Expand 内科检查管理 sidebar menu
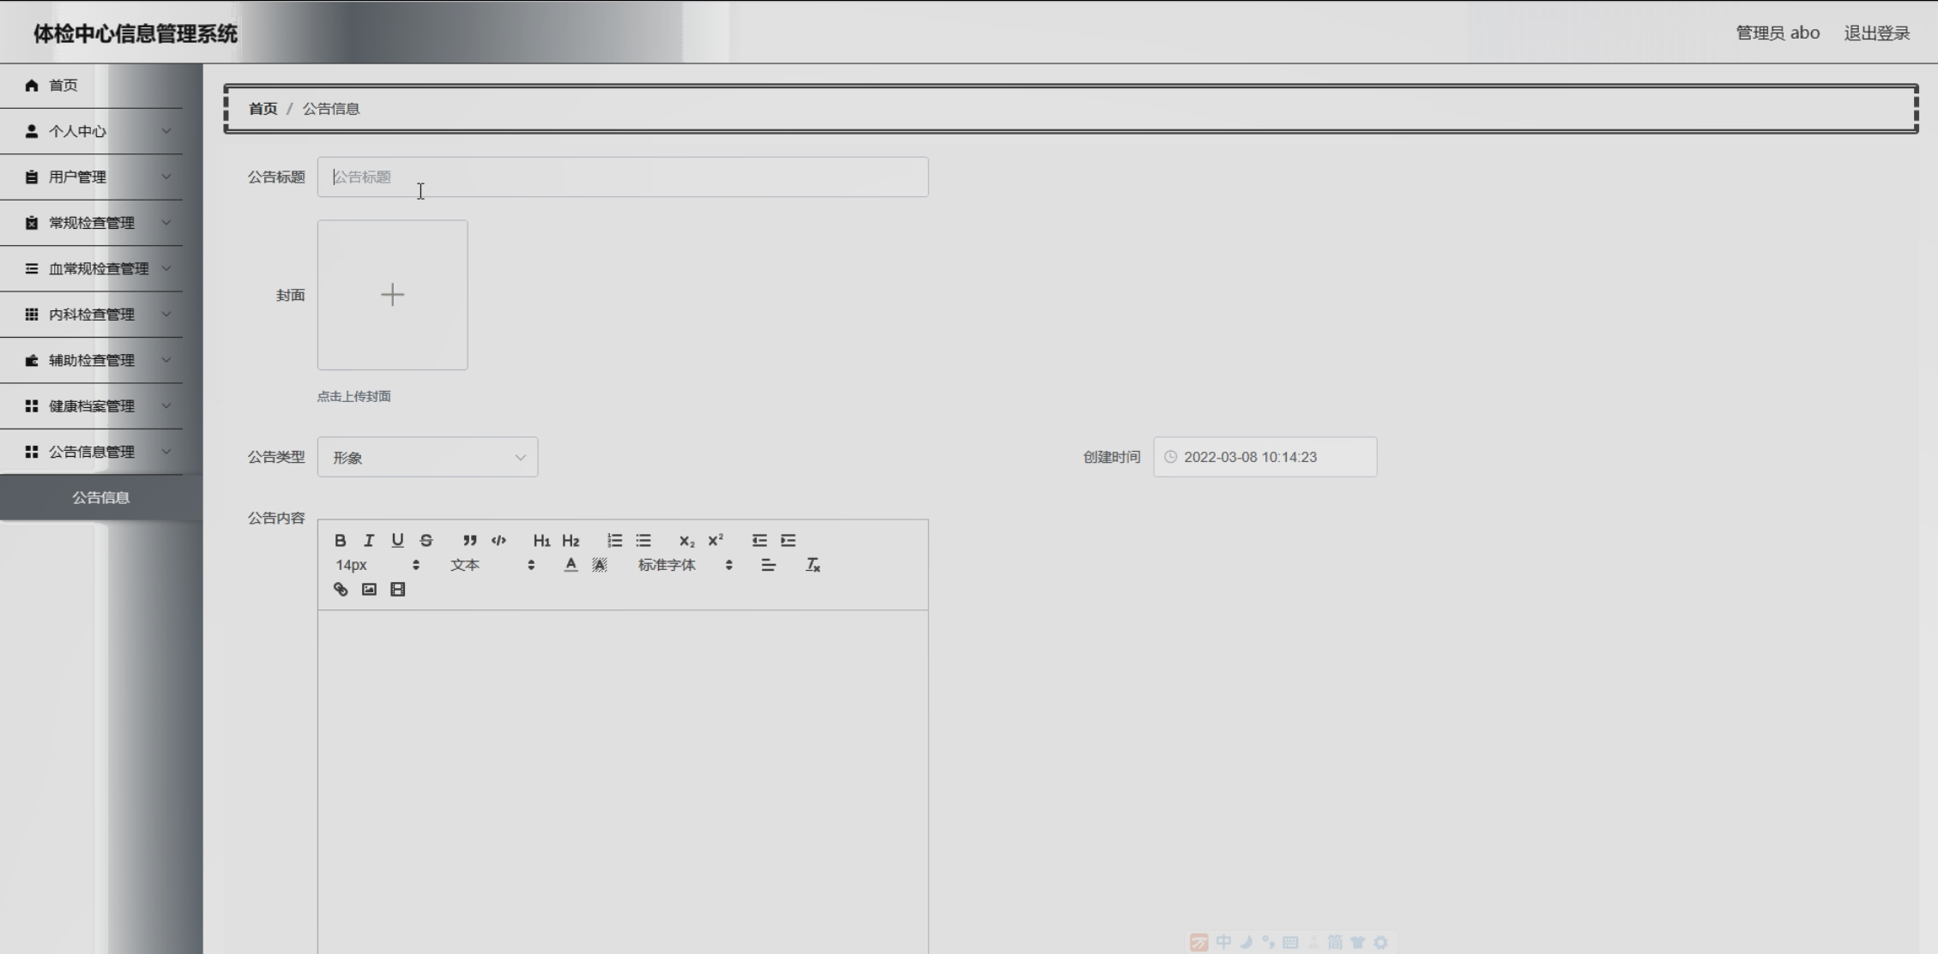The width and height of the screenshot is (1938, 954). click(x=92, y=315)
